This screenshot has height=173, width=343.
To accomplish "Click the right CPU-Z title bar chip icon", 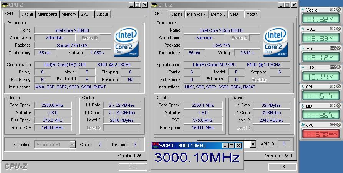I will point(154,5).
